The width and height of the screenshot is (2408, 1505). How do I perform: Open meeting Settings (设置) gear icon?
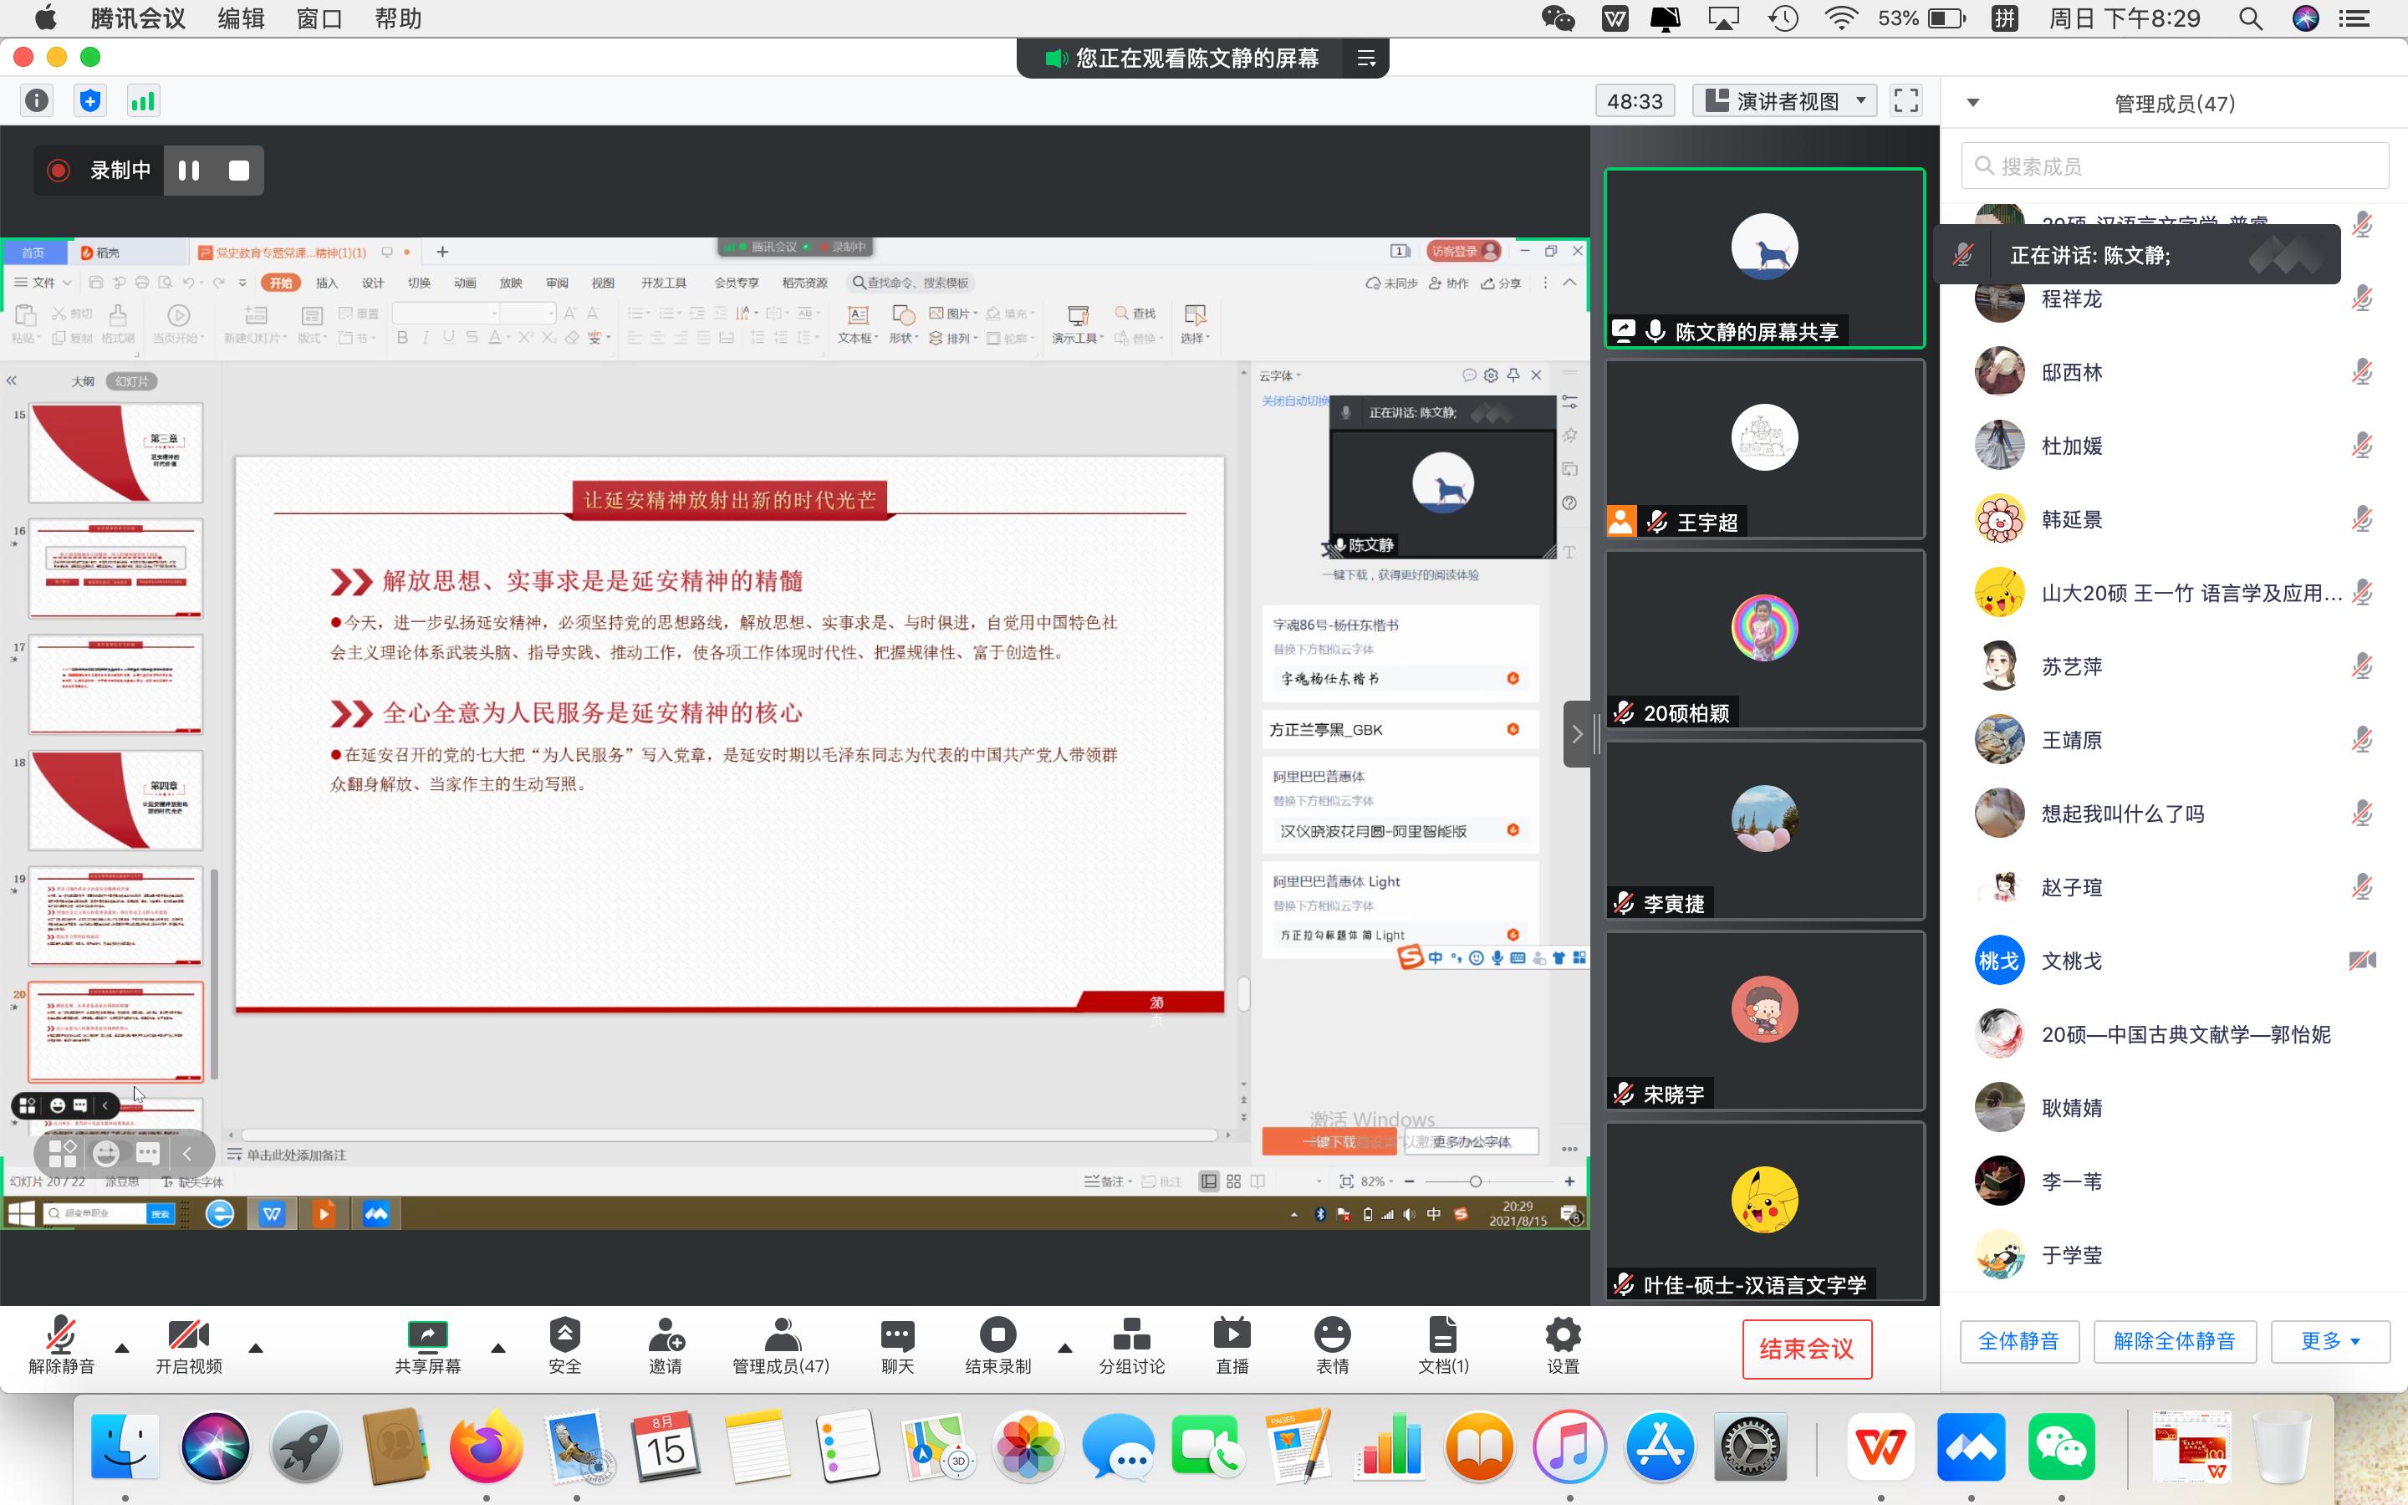(1562, 1334)
